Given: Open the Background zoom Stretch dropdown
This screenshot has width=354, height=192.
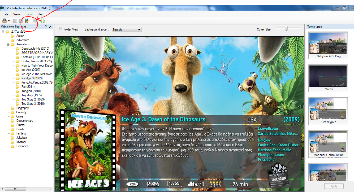Looking at the screenshot, I should click(x=127, y=30).
